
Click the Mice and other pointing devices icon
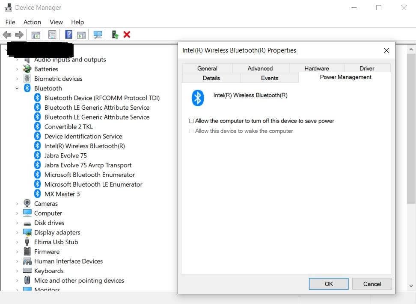point(27,280)
